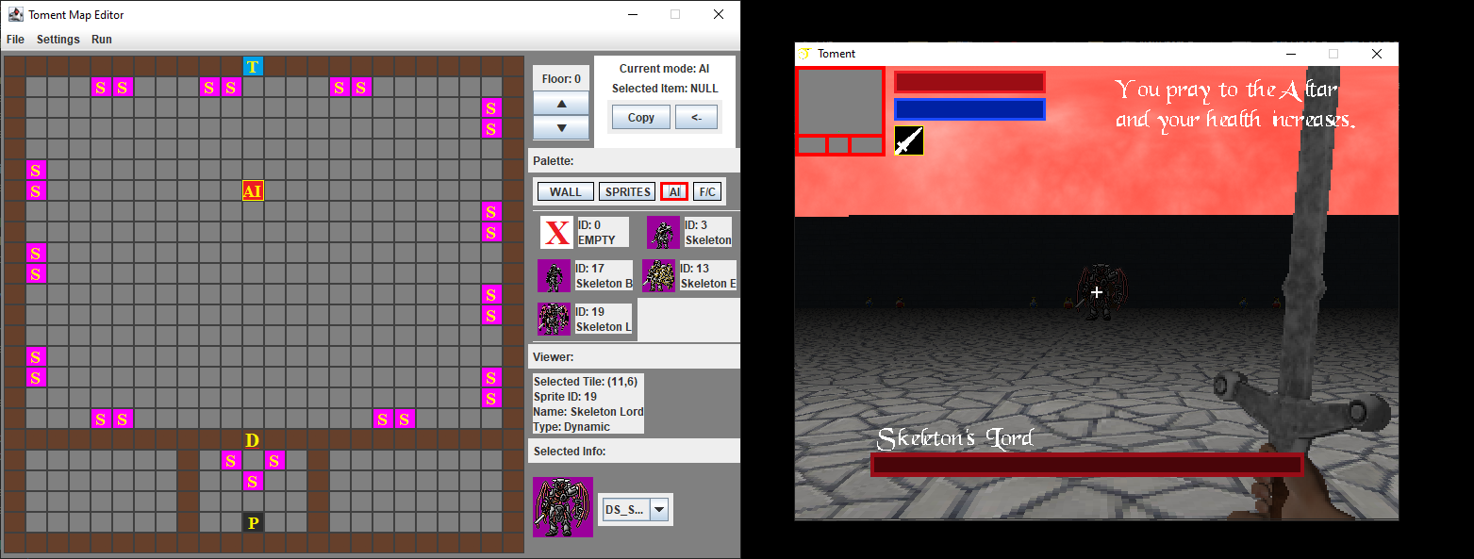Click the yellow D door tile
The image size is (1474, 559).
pyautogui.click(x=252, y=440)
